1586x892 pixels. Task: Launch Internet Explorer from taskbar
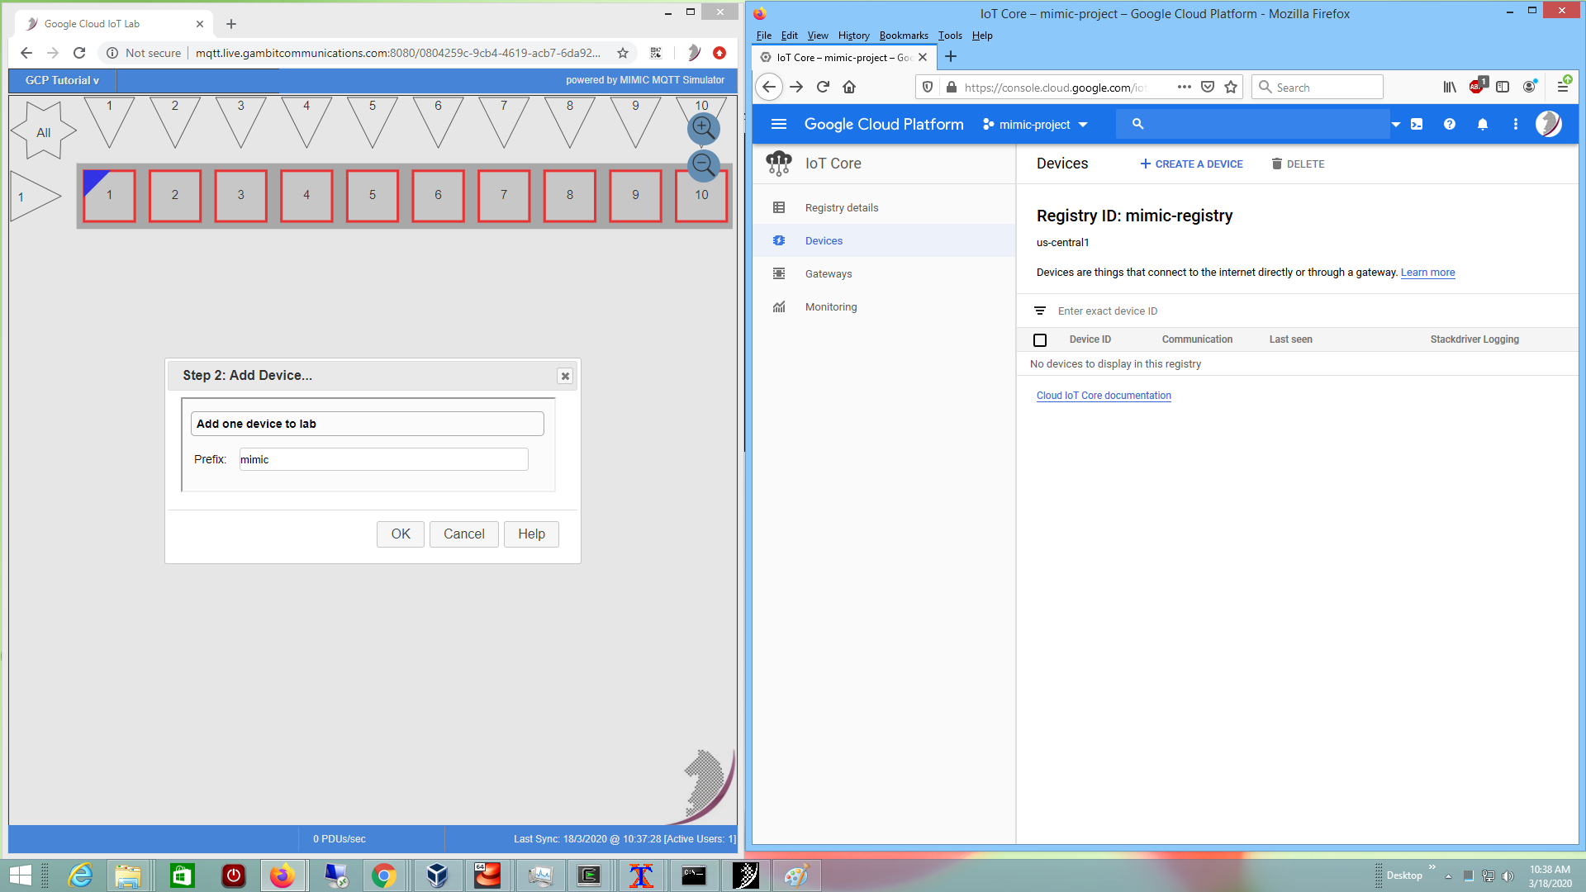[80, 875]
